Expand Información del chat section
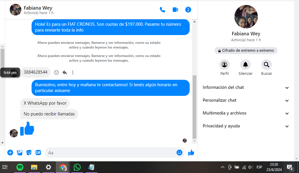299x173 pixels. coord(246,87)
